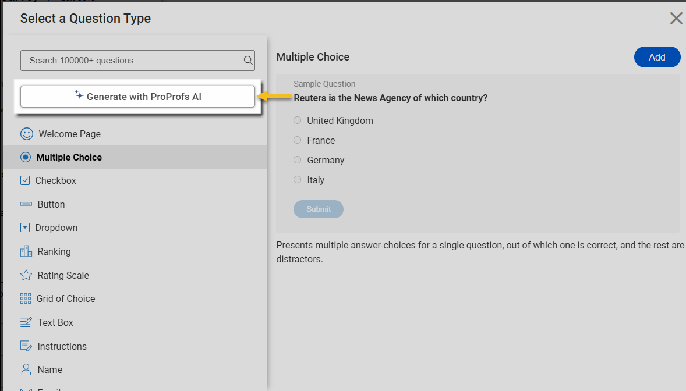Click the Welcome Page smiley icon

27,134
